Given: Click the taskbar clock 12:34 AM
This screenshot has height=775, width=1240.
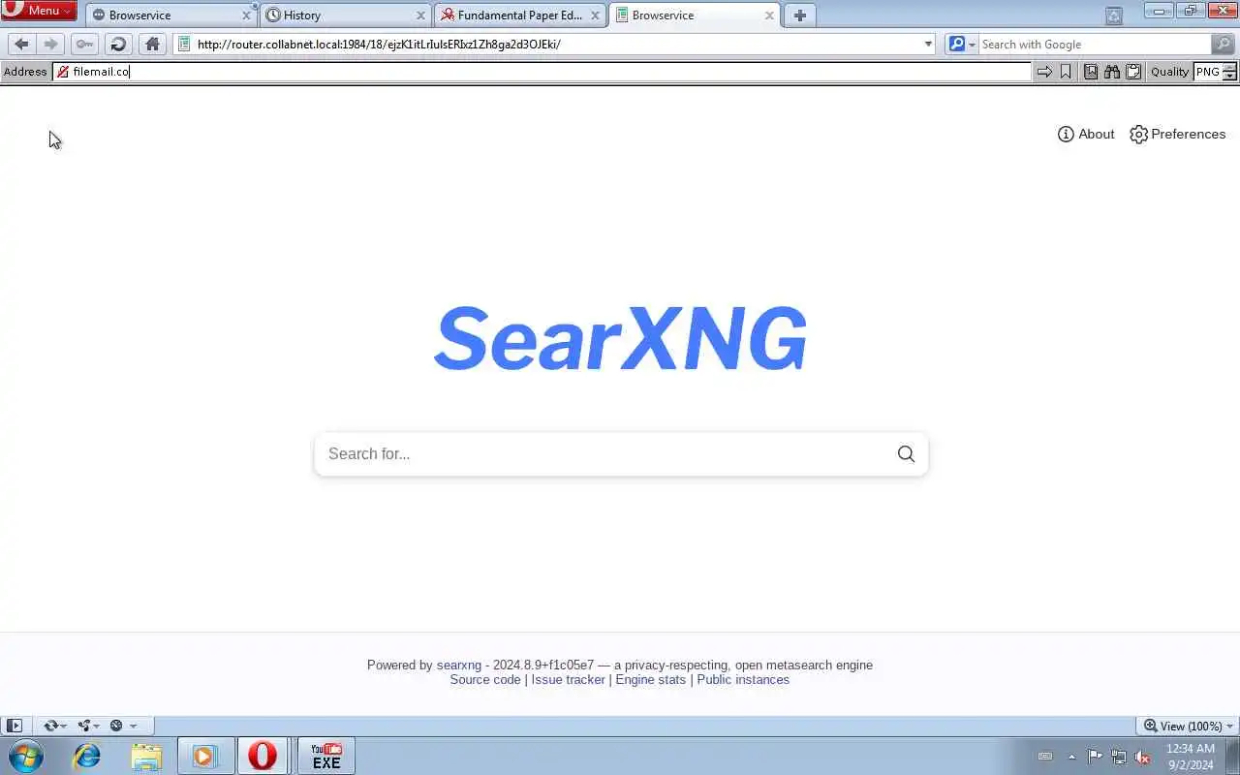Looking at the screenshot, I should [x=1191, y=757].
